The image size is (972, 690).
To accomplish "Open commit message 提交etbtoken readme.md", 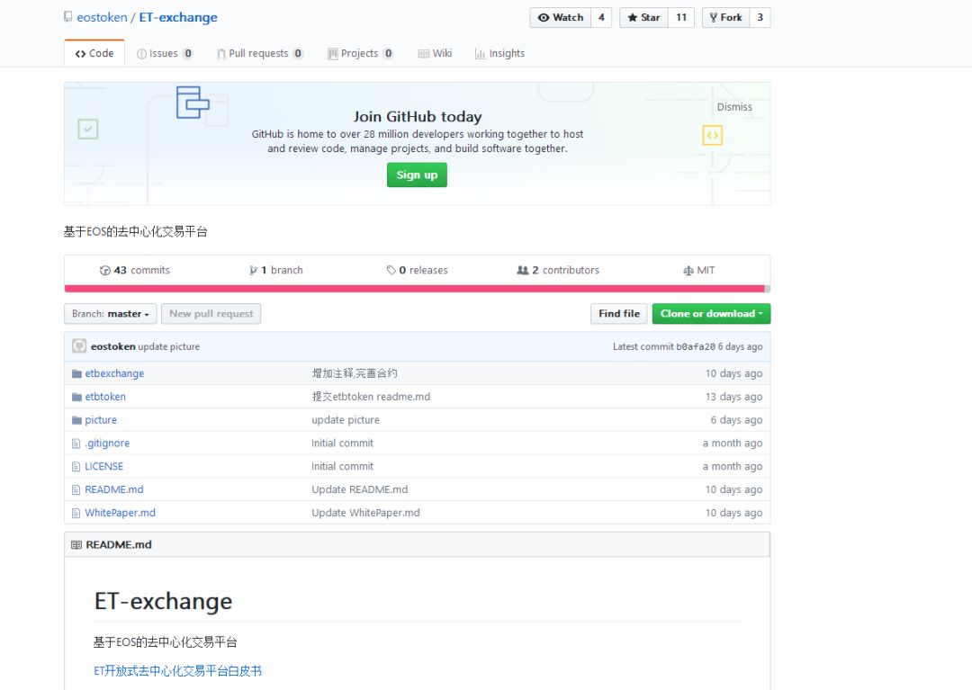I will coord(371,397).
